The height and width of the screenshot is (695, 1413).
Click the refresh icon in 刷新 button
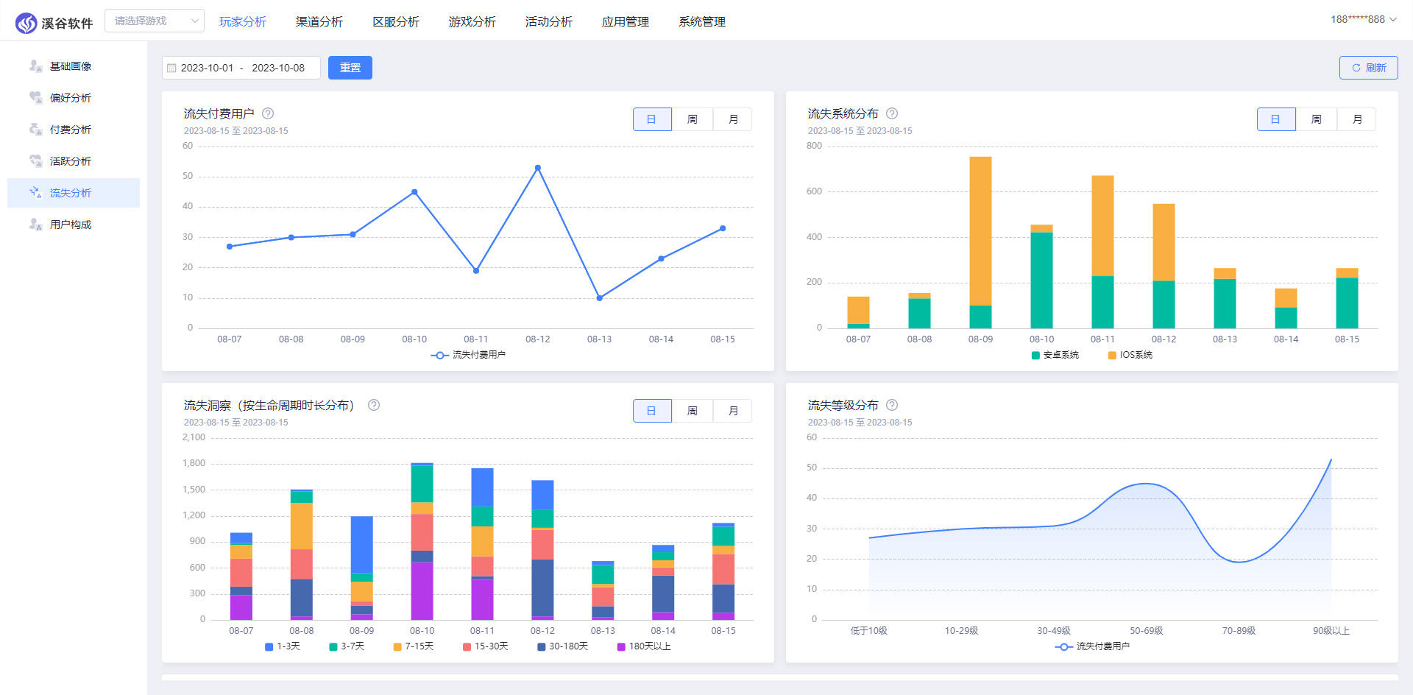1356,68
